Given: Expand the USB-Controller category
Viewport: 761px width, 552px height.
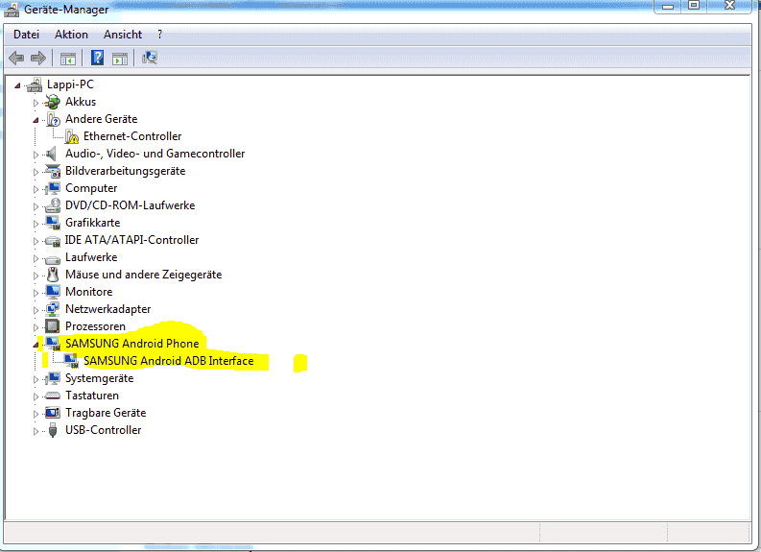Looking at the screenshot, I should coord(36,431).
